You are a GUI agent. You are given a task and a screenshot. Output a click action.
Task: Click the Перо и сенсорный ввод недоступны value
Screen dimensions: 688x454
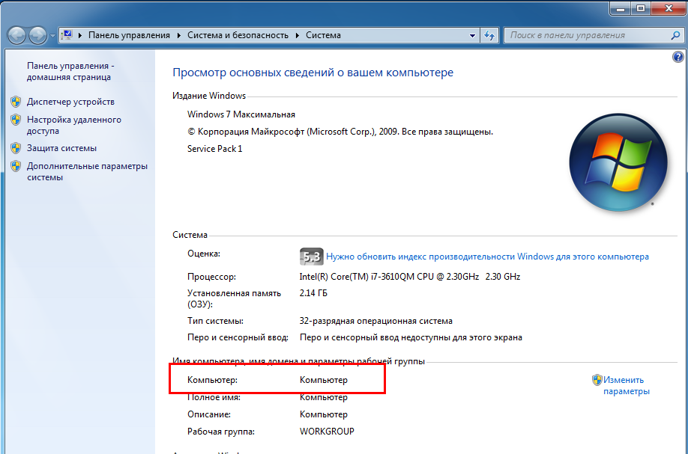pos(411,337)
